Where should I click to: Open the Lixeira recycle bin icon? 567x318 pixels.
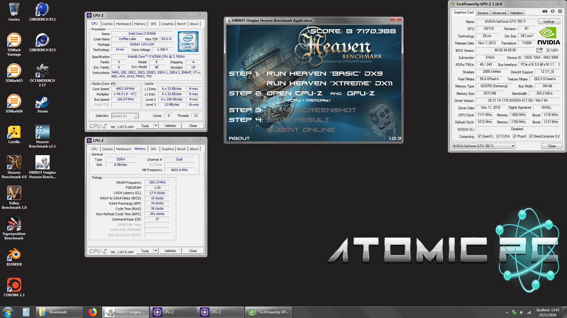click(x=14, y=12)
